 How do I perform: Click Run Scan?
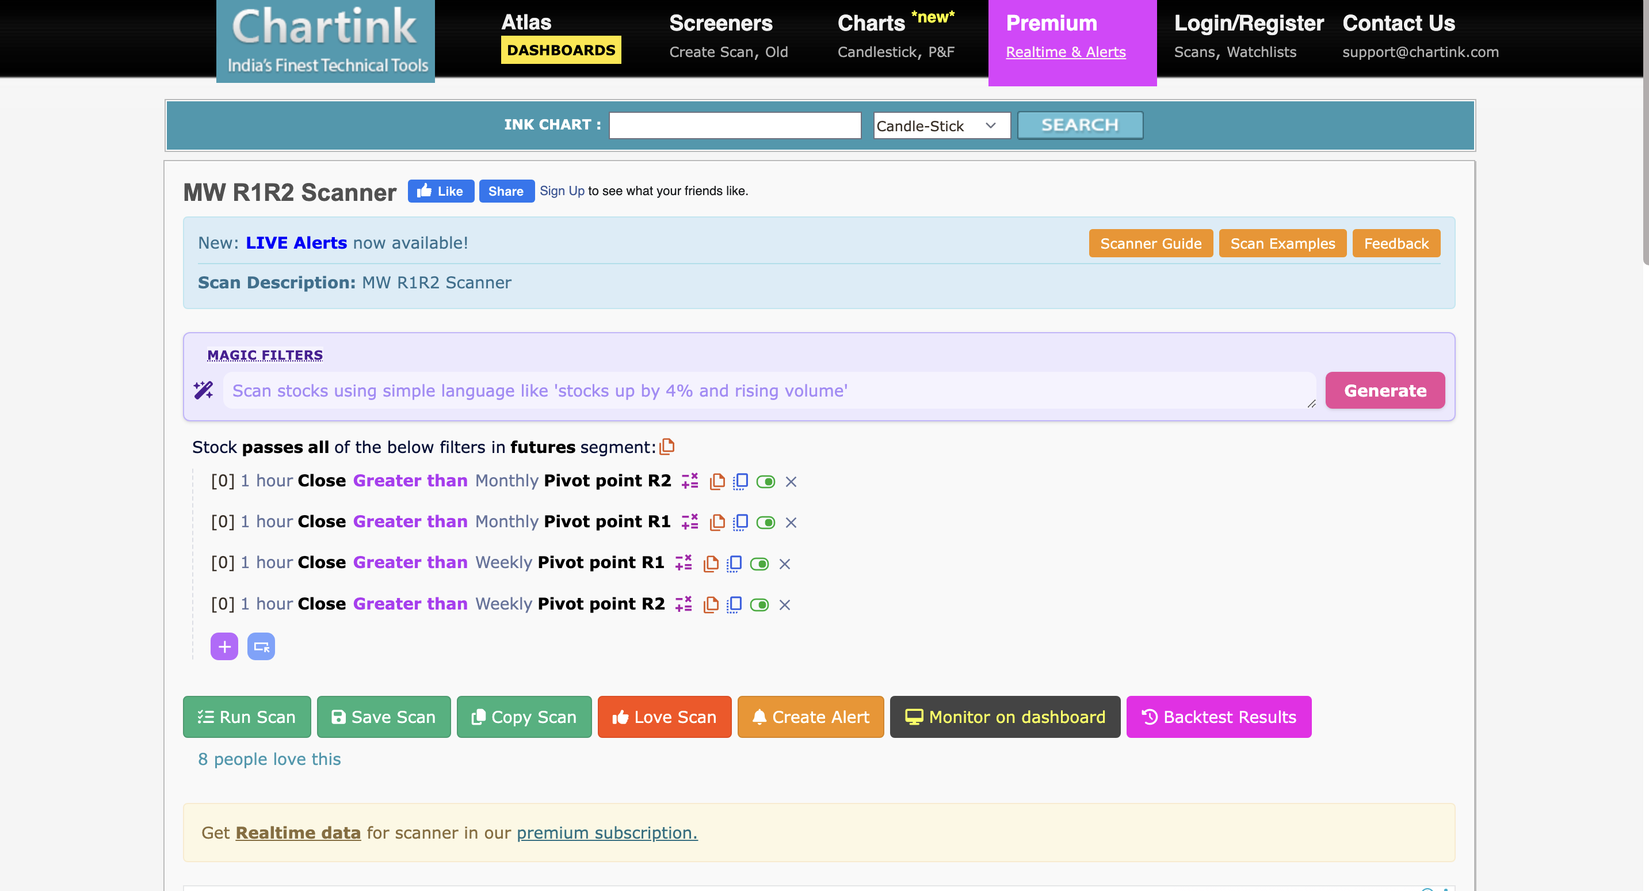pyautogui.click(x=246, y=717)
